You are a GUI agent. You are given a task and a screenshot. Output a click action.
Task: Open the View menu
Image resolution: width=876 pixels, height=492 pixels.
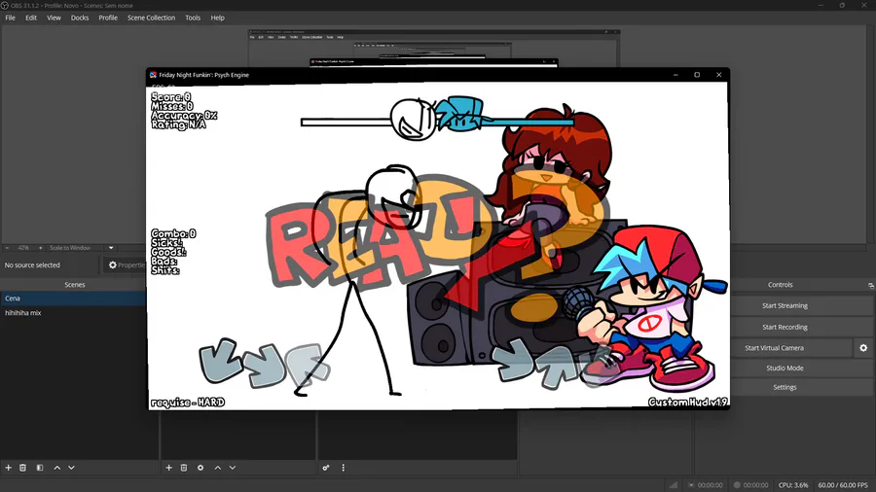pos(54,18)
